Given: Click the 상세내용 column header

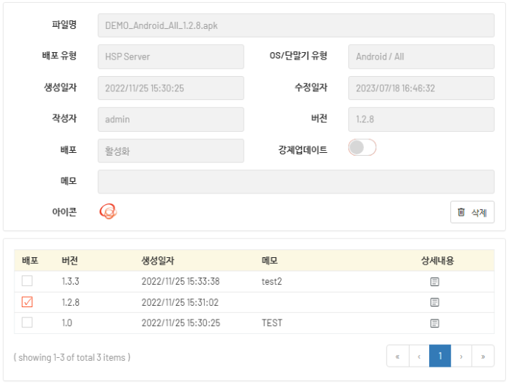Looking at the screenshot, I should click(437, 260).
